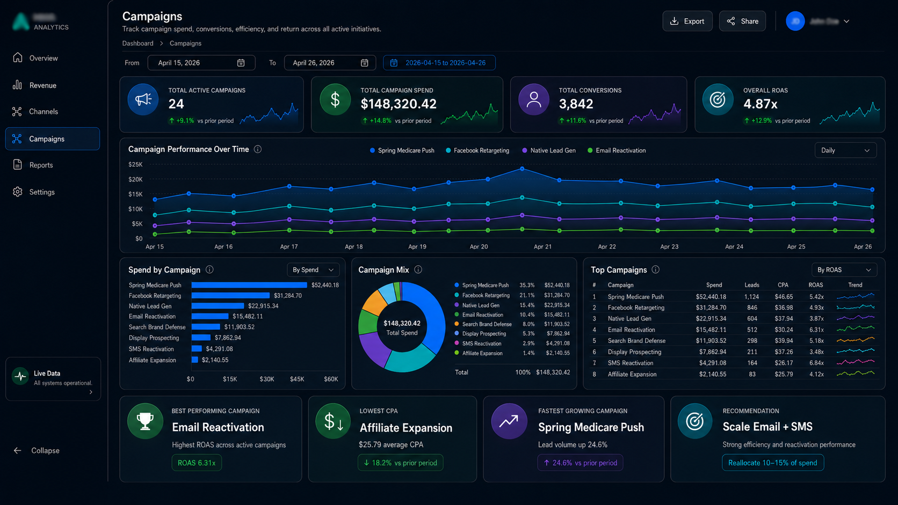This screenshot has height=505, width=898.
Task: Expand the user account menu chevron
Action: (846, 21)
